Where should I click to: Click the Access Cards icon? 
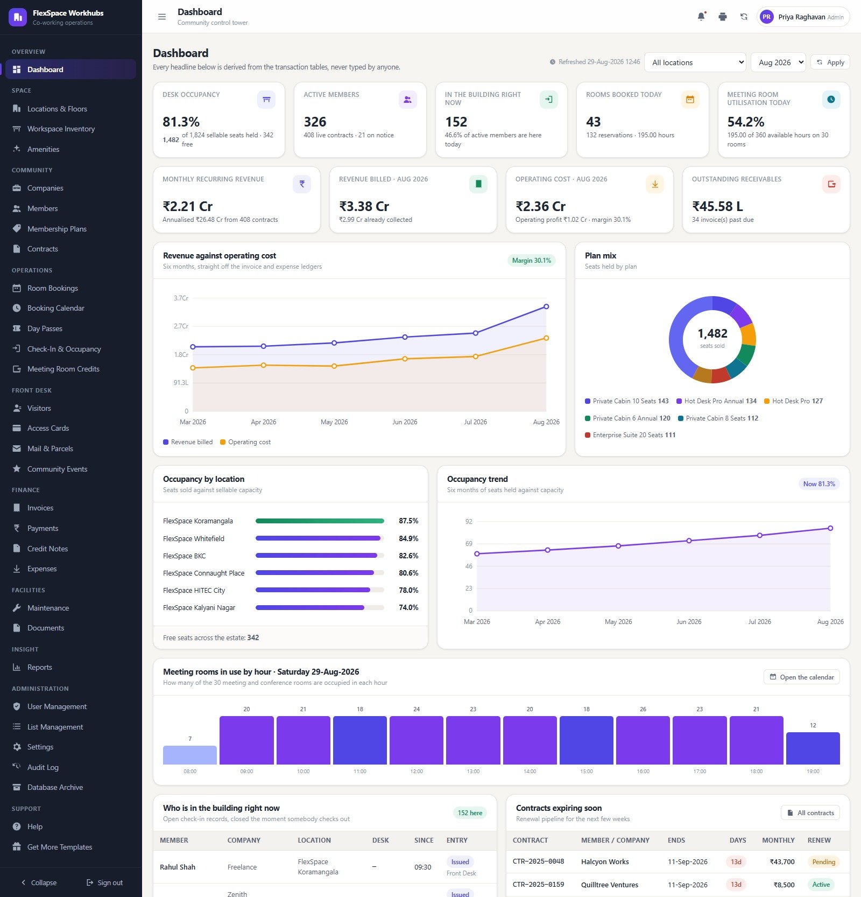click(x=17, y=428)
